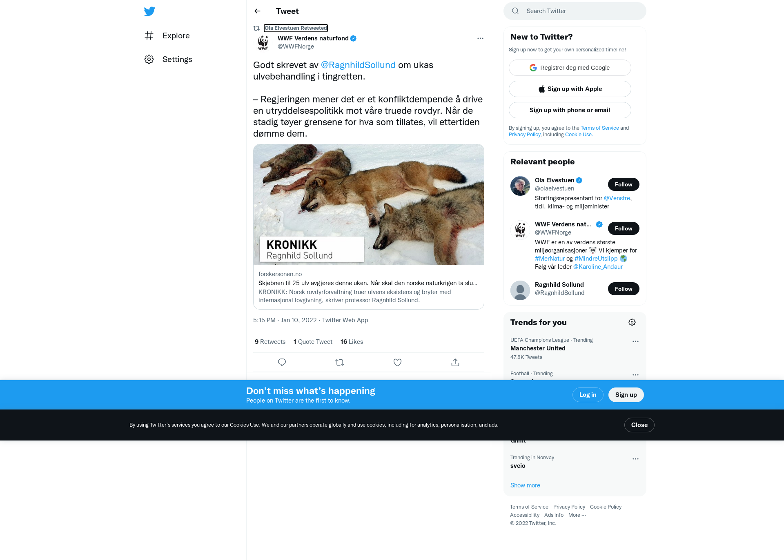Image resolution: width=784 pixels, height=560 pixels.
Task: Like the tweet with the heart icon
Action: click(397, 362)
